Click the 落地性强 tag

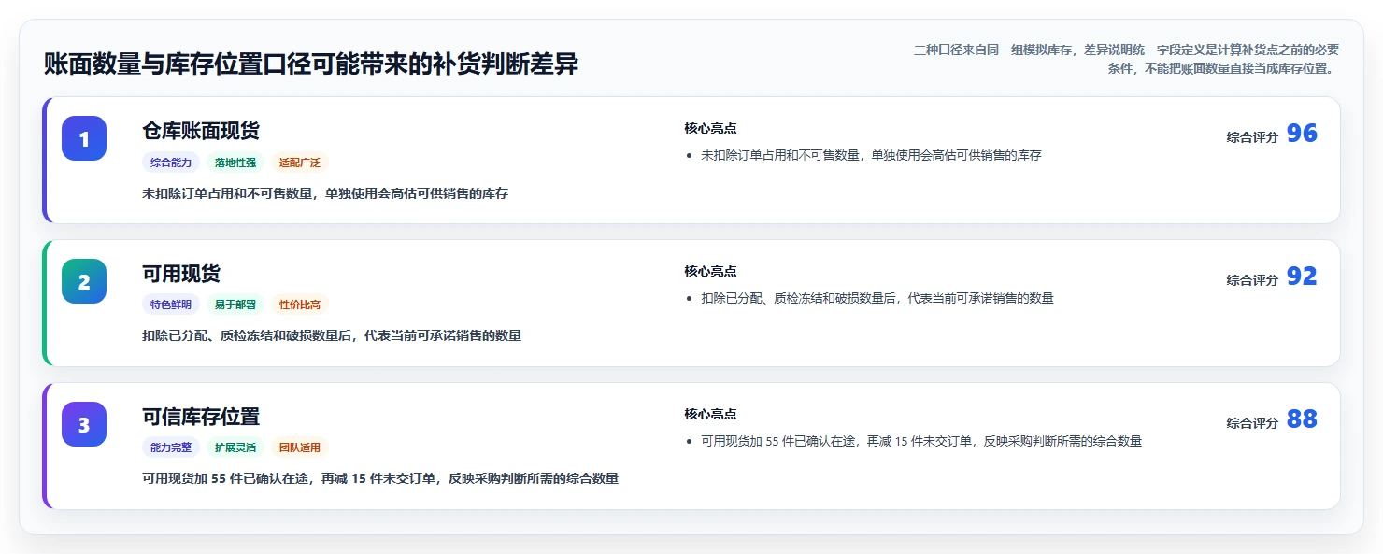[x=235, y=163]
